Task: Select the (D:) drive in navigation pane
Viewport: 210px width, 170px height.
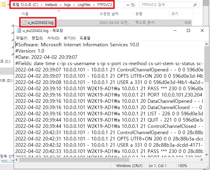Action: pyautogui.click(x=6, y=80)
